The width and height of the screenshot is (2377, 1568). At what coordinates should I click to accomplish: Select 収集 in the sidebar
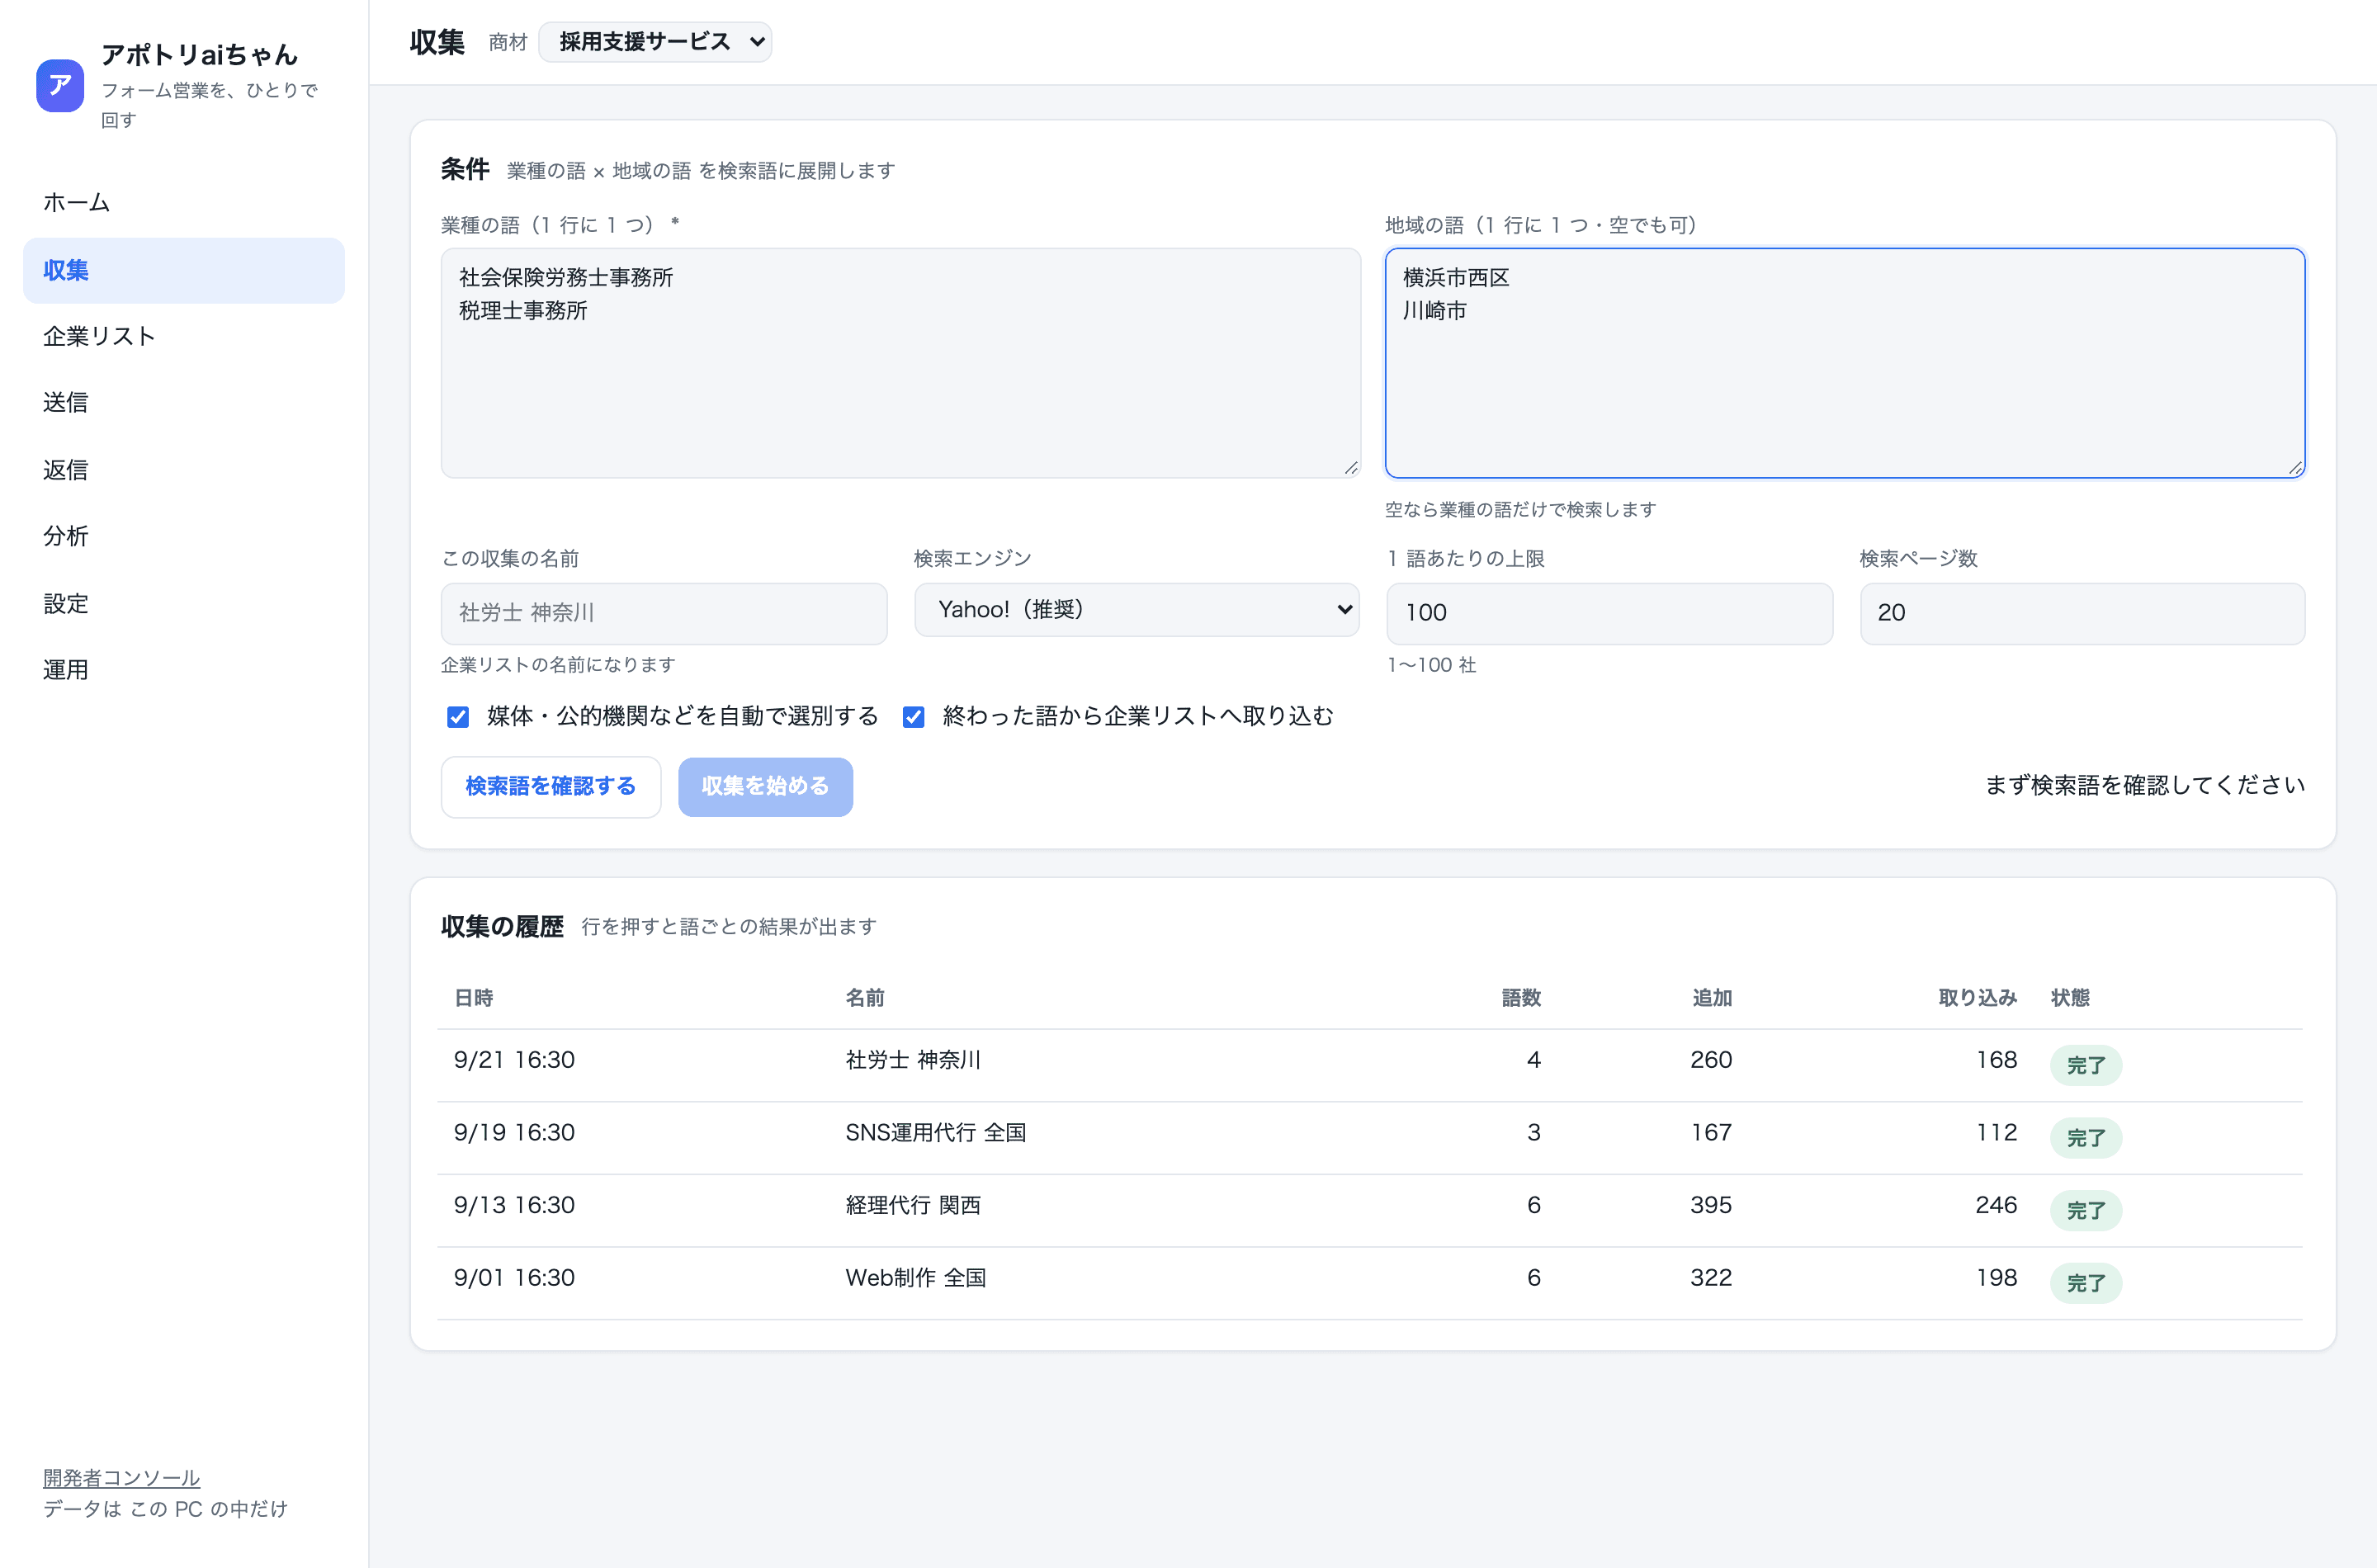pos(184,270)
